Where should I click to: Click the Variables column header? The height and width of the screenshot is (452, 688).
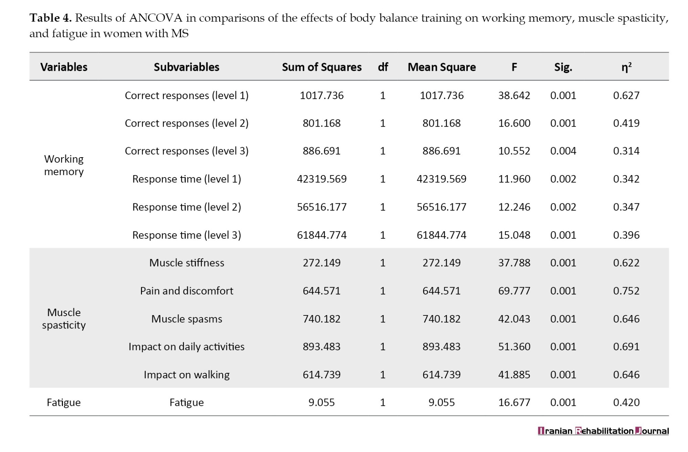click(64, 67)
